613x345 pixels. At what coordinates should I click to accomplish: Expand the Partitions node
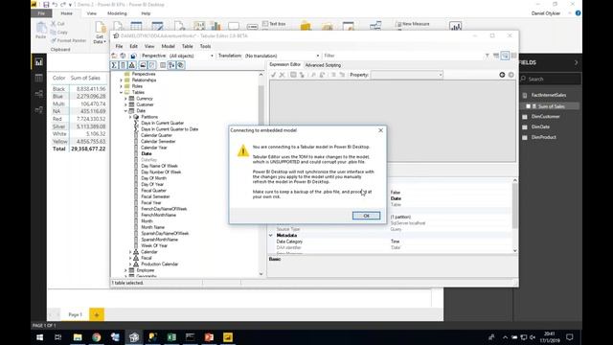(x=130, y=117)
